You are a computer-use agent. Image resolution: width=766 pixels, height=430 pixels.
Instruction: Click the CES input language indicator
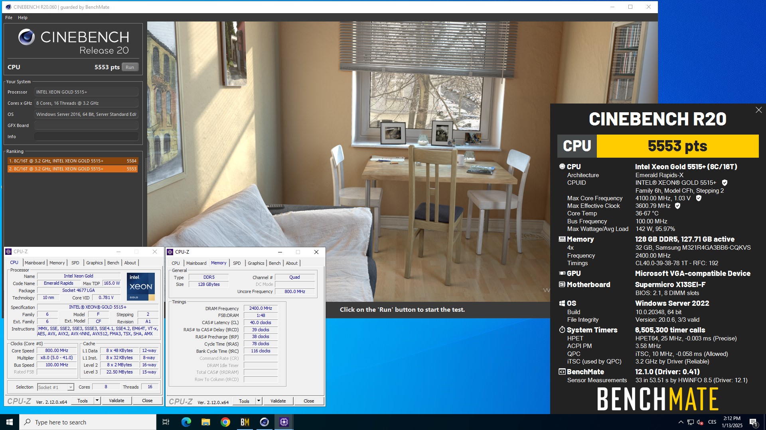click(x=712, y=422)
